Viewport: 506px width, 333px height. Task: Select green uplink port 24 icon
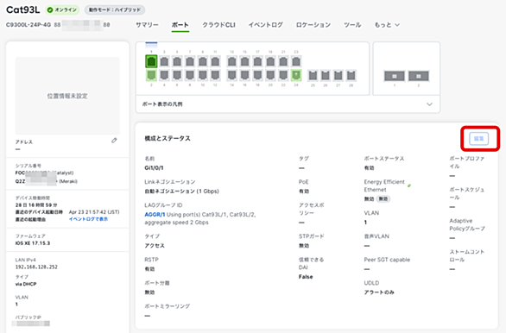tap(296, 75)
